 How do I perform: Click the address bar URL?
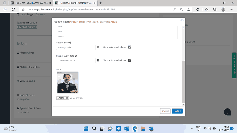(x=72, y=9)
